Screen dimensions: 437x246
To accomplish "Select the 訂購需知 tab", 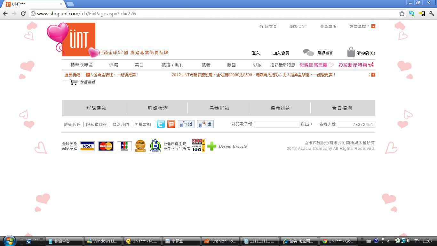I will [96, 108].
